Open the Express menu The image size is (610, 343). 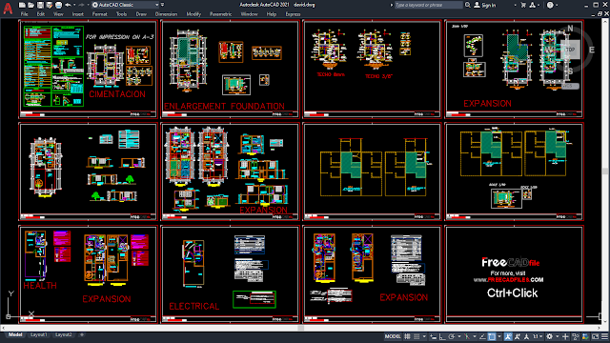click(x=293, y=14)
